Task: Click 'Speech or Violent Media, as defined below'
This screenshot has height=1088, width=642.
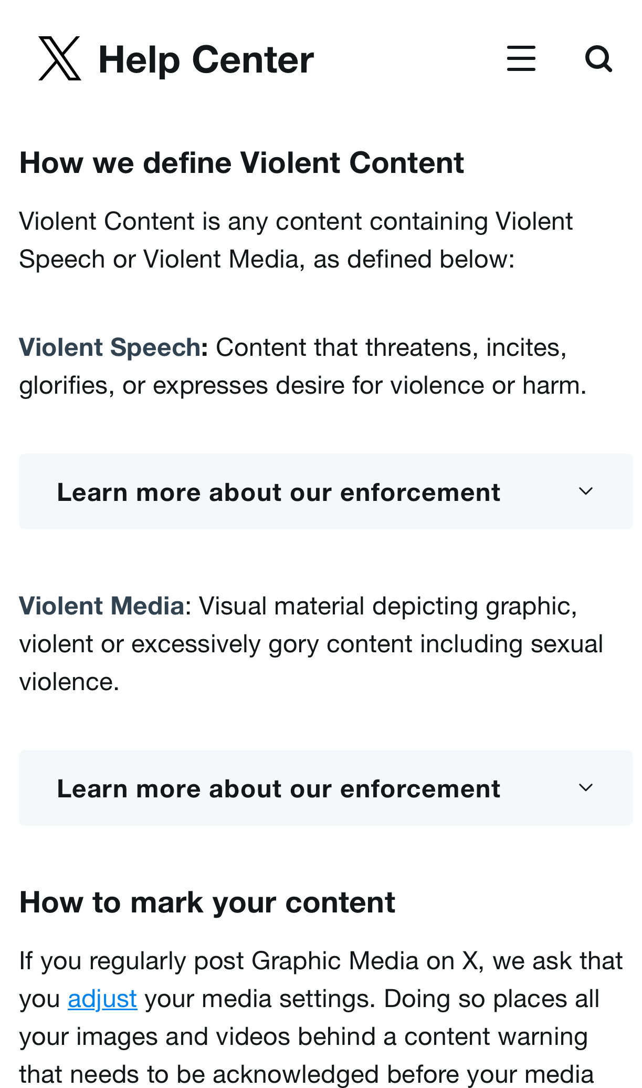Action: (x=267, y=259)
